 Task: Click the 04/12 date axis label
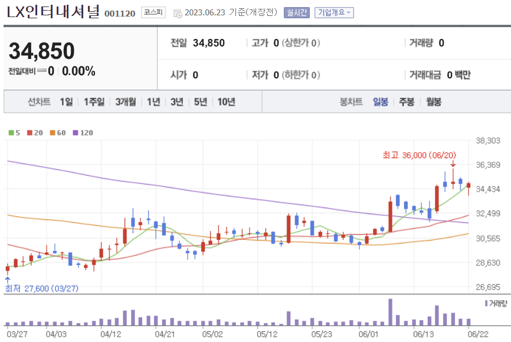pos(111,334)
